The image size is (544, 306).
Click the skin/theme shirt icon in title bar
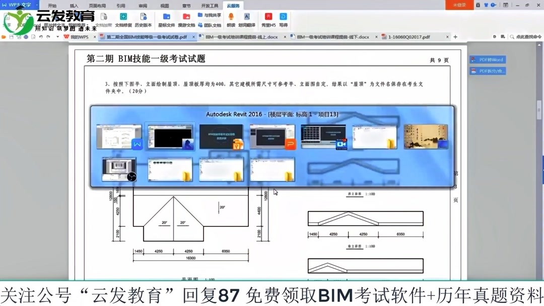[x=485, y=5]
